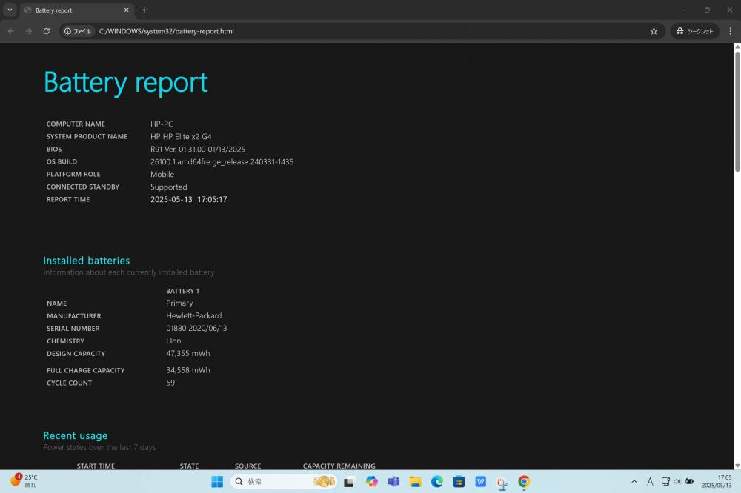The image size is (741, 493).
Task: Open the volume tray icon
Action: click(677, 482)
